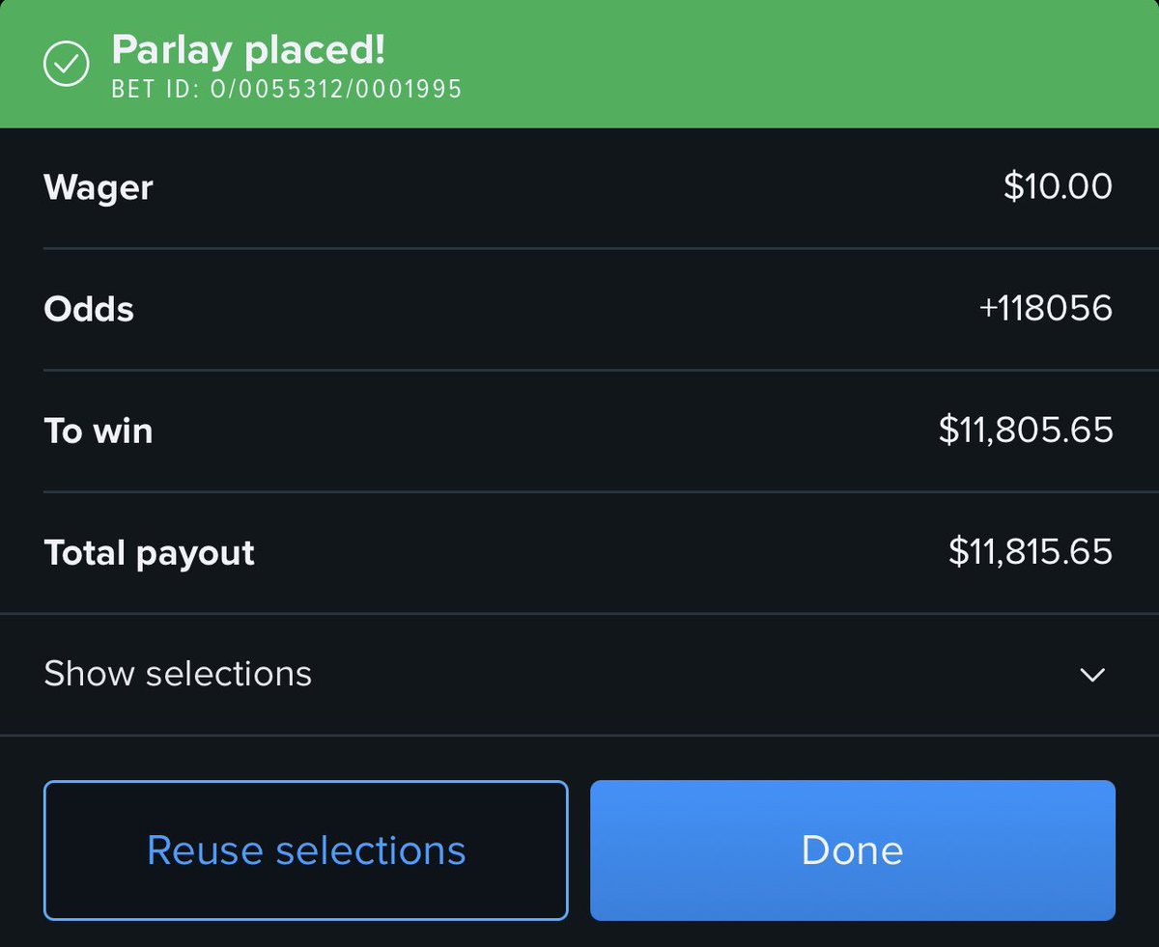Click the BET ID: label text

pos(157,90)
